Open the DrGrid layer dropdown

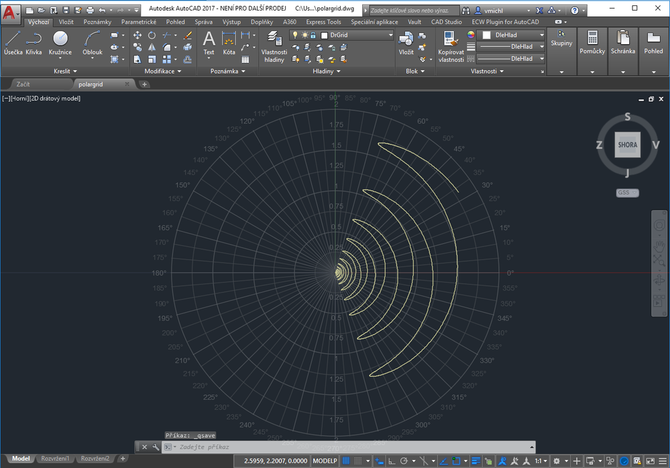point(390,35)
